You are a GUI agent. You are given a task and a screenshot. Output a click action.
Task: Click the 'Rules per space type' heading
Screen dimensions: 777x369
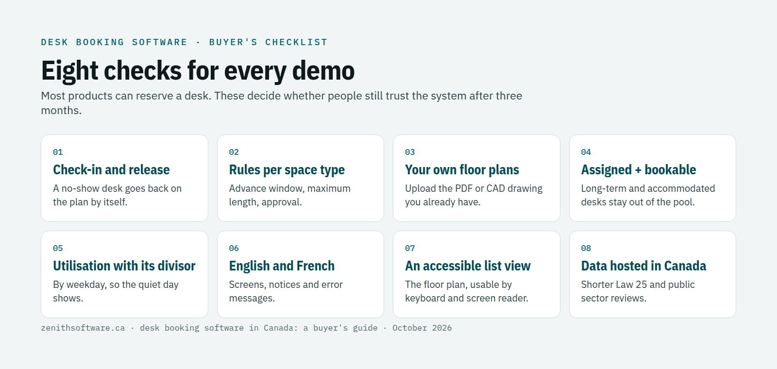tap(287, 169)
